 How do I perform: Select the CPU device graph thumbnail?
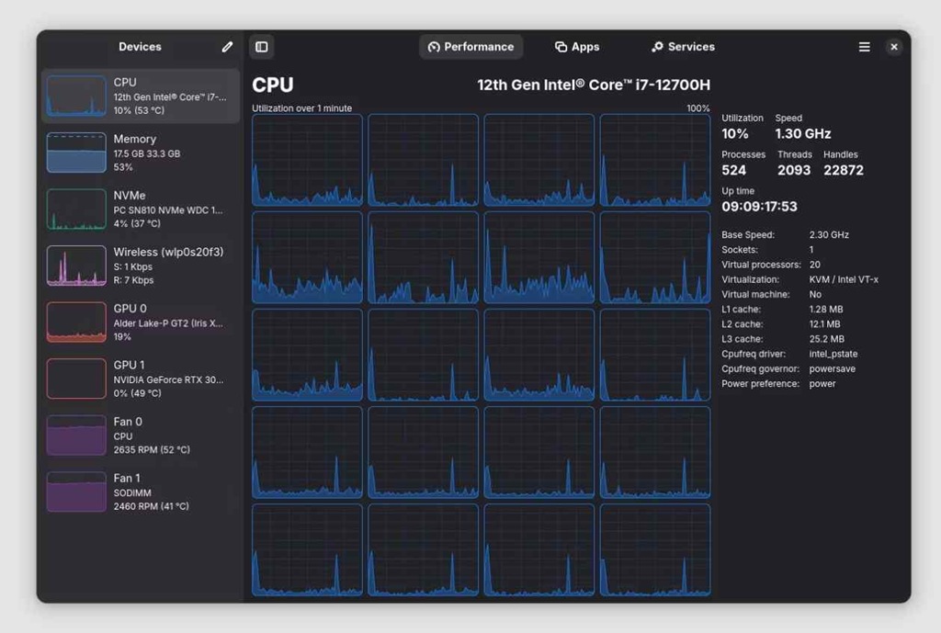coord(76,96)
